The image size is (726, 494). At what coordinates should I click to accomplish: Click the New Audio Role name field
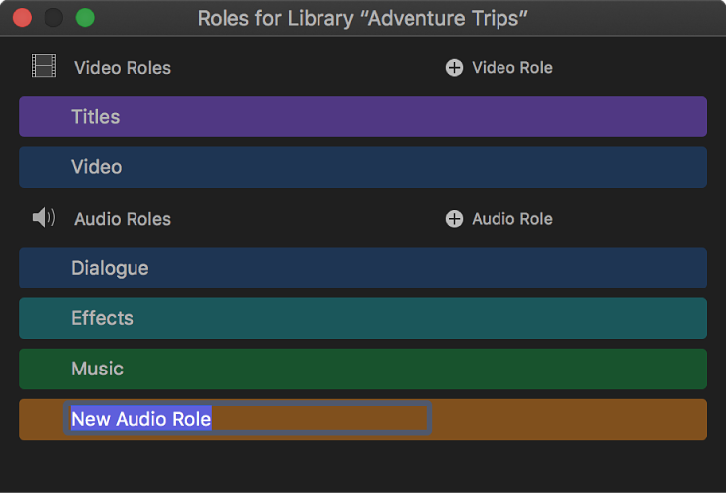coord(247,419)
